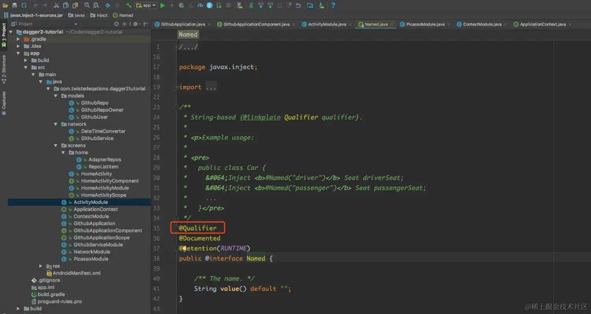Select NetworkModule in the project tree
The image size is (591, 314).
tap(92, 252)
